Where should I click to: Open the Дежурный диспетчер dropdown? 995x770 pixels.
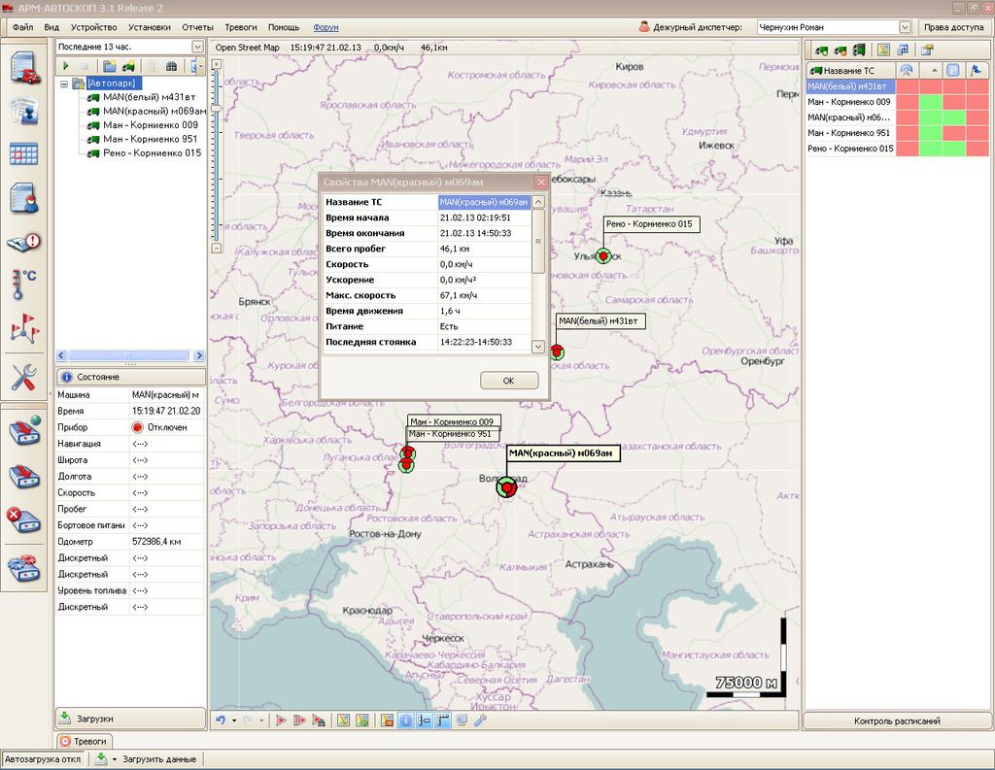[x=904, y=27]
